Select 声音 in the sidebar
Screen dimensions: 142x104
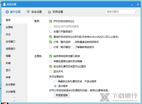[x=14, y=77]
